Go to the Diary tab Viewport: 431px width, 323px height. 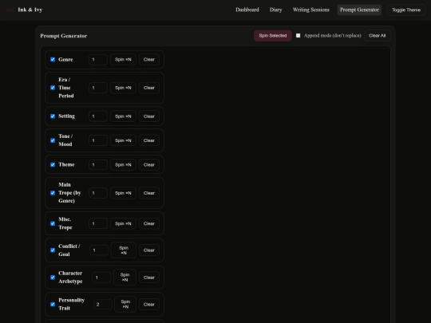click(275, 10)
